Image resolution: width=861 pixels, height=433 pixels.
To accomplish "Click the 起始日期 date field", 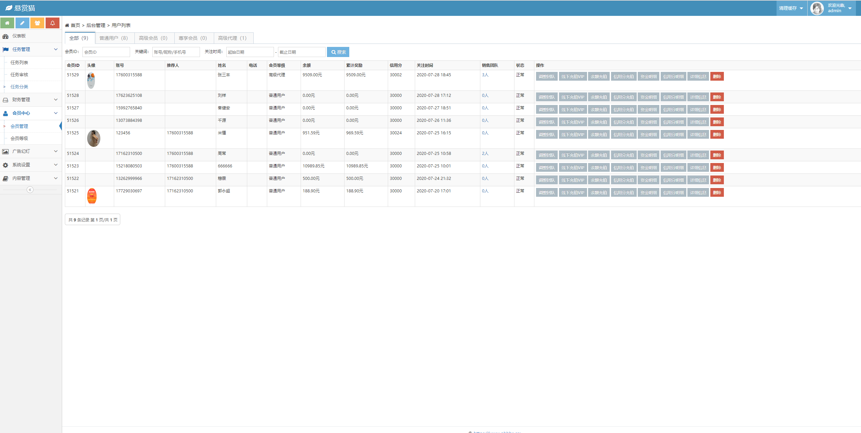I will click(250, 52).
